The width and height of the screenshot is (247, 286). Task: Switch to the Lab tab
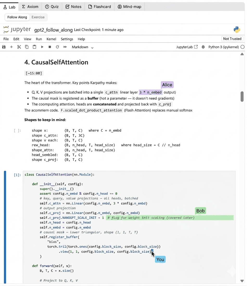(9, 7)
